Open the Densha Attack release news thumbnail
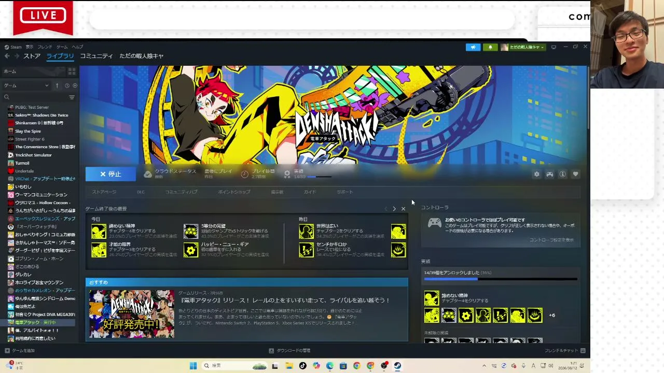Viewport: 664px width, 373px height. point(132,314)
